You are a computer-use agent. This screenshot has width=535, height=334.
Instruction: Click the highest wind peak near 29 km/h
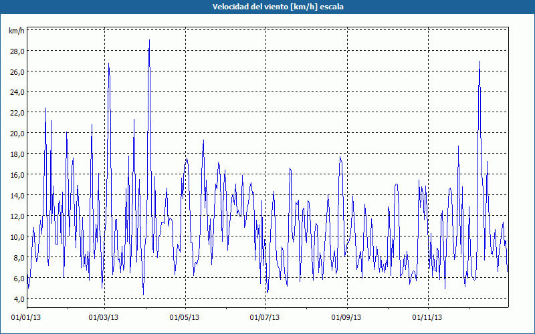tap(149, 41)
